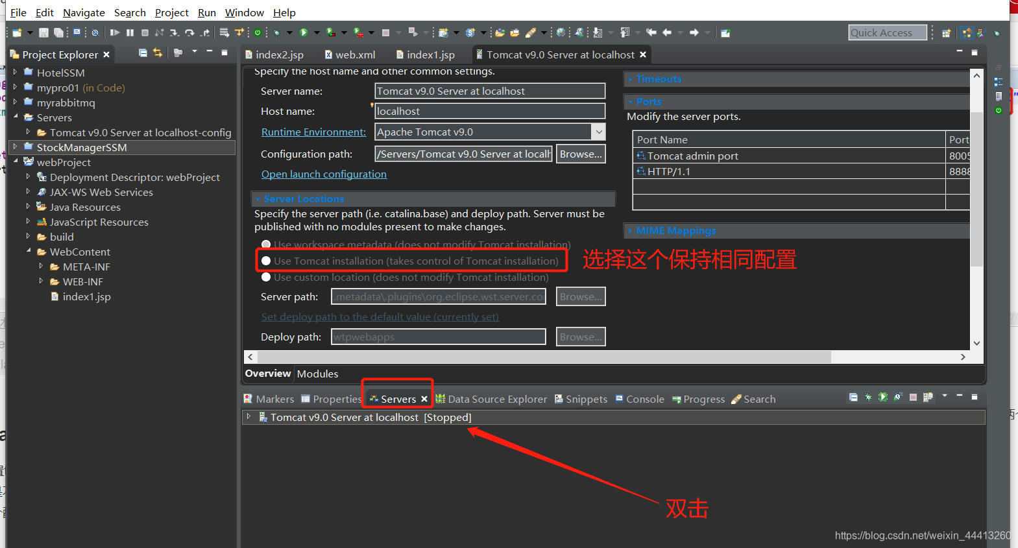Click Collapse All in Project Explorer

[143, 53]
